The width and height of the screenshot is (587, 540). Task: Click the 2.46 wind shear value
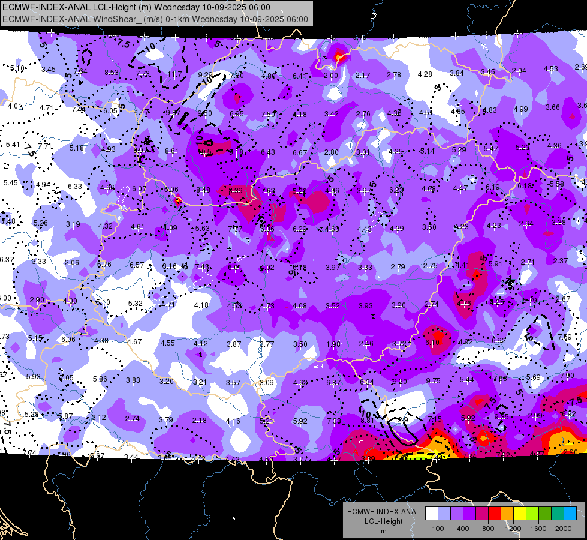[366, 344]
